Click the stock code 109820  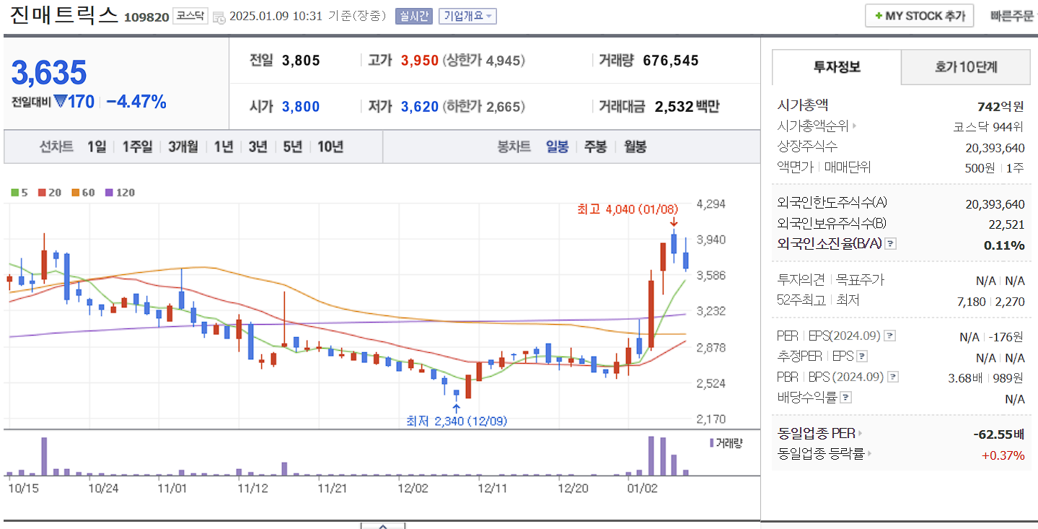(146, 17)
